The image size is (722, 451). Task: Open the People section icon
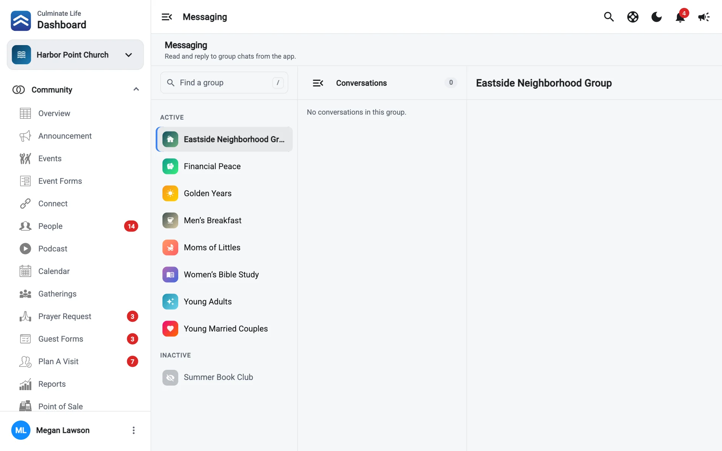[x=25, y=226]
